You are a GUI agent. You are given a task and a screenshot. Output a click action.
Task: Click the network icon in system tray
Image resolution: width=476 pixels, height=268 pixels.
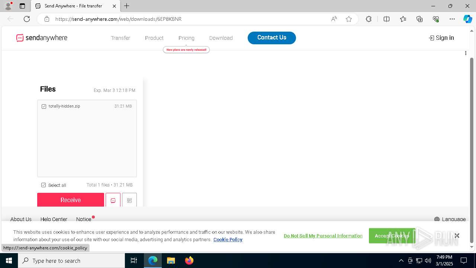(x=419, y=261)
